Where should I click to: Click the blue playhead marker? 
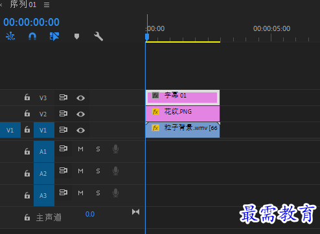[x=147, y=37]
